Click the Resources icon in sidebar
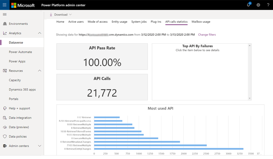This screenshot has height=159, width=273. tap(5, 71)
